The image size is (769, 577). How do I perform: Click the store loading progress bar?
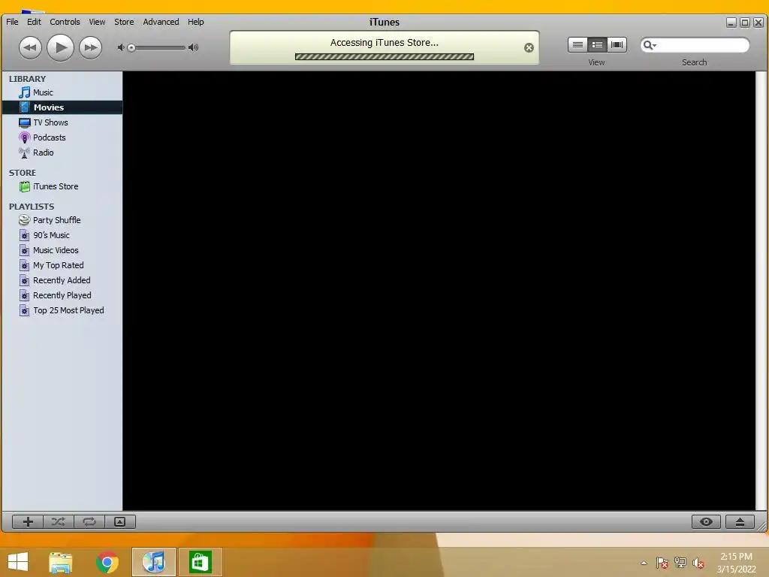pyautogui.click(x=384, y=57)
